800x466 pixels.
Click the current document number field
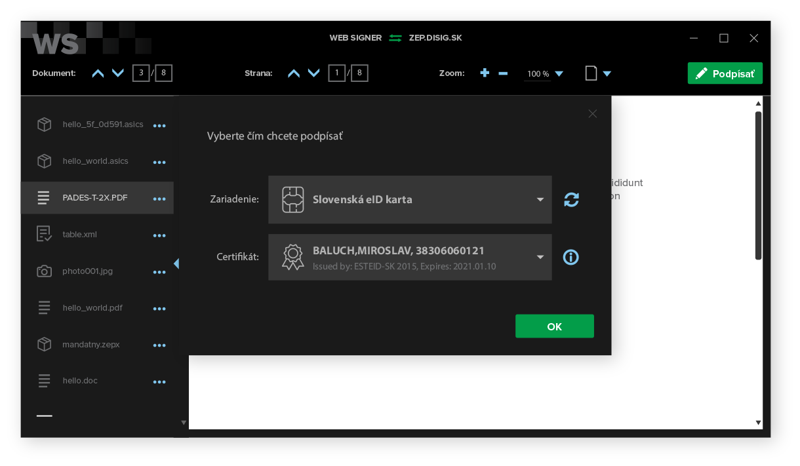[141, 73]
